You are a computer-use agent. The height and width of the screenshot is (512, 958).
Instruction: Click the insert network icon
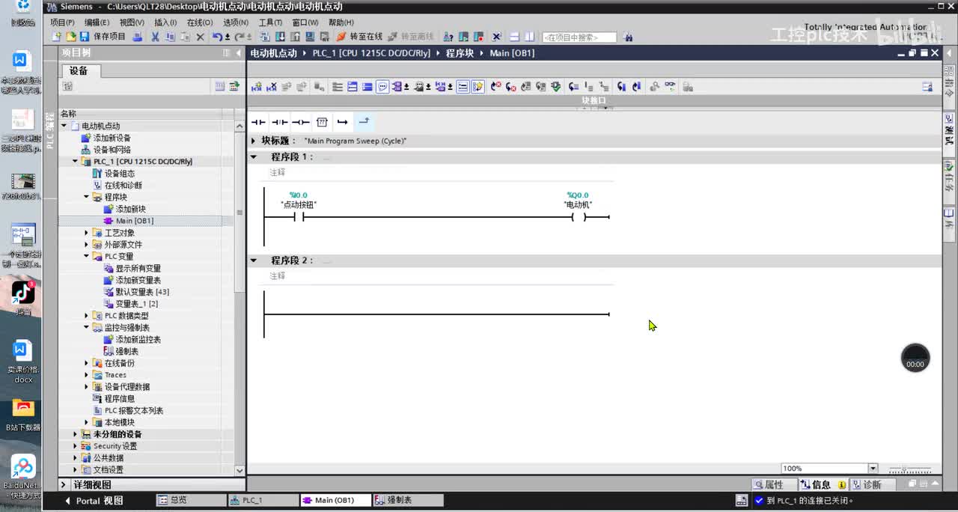tap(257, 87)
